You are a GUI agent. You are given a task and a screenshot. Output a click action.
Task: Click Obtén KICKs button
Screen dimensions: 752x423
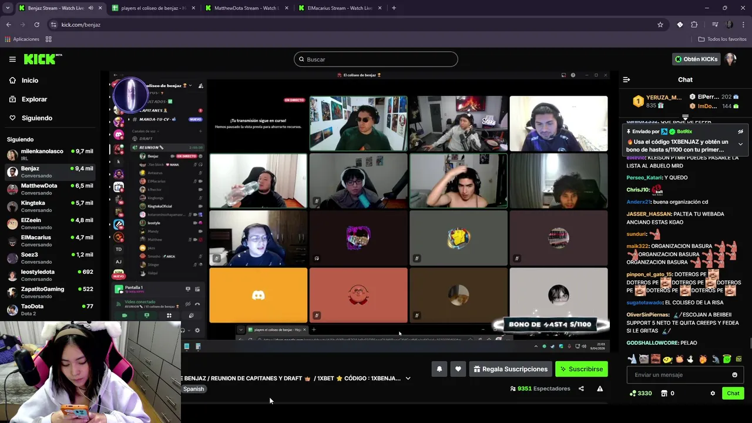coord(696,59)
